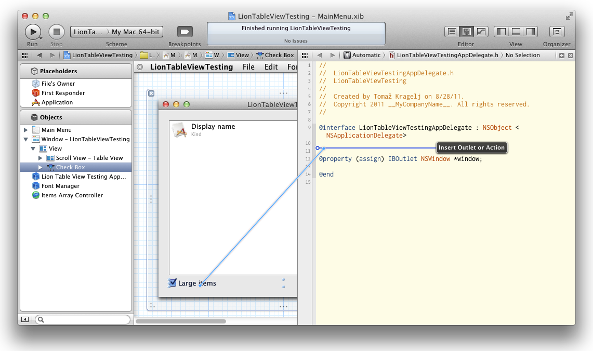This screenshot has width=593, height=351.
Task: Open related items menu in assistant jump bar
Action: (305, 55)
